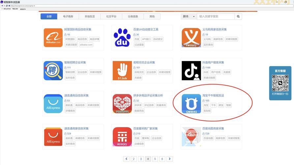
Task: Go to page 5 in pagination
Action: pos(155,159)
